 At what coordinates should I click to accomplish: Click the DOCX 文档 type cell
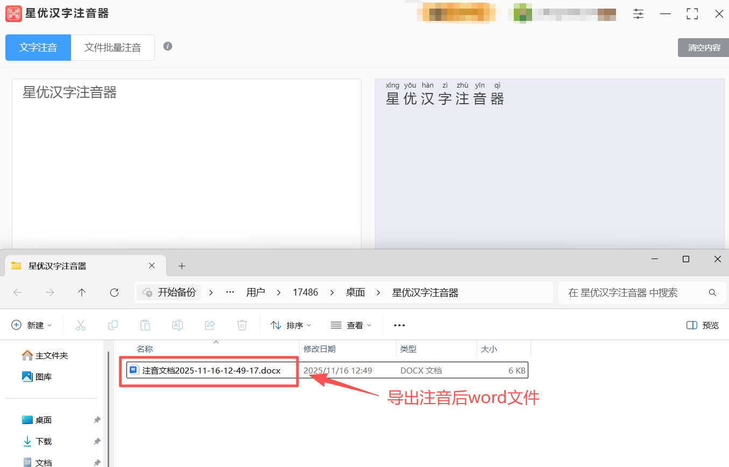coord(421,370)
